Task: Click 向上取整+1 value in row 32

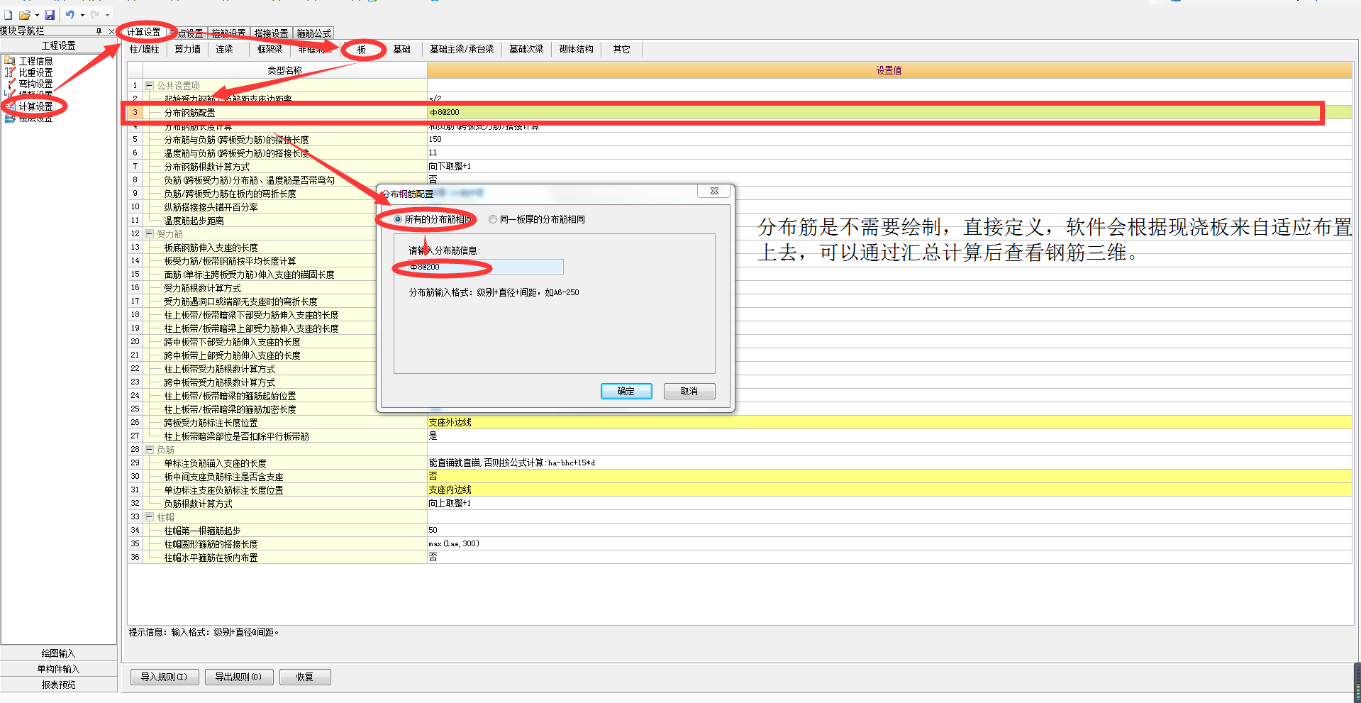Action: (450, 503)
